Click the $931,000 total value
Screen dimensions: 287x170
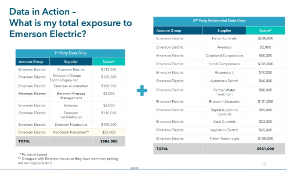(265, 149)
